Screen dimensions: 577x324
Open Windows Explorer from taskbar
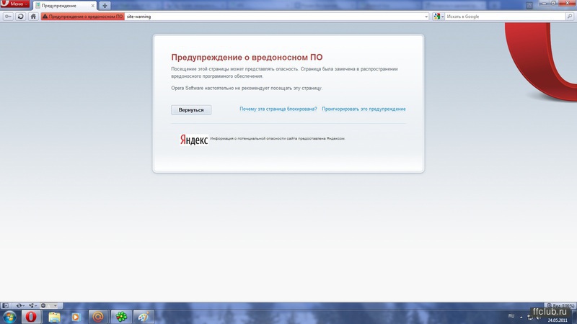(x=54, y=317)
